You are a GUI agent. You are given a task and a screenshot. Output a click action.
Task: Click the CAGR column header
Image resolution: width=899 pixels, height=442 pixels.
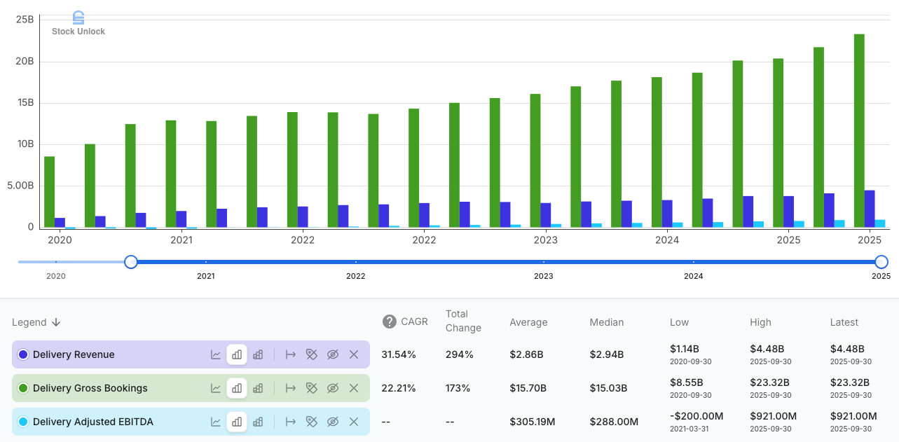point(414,322)
